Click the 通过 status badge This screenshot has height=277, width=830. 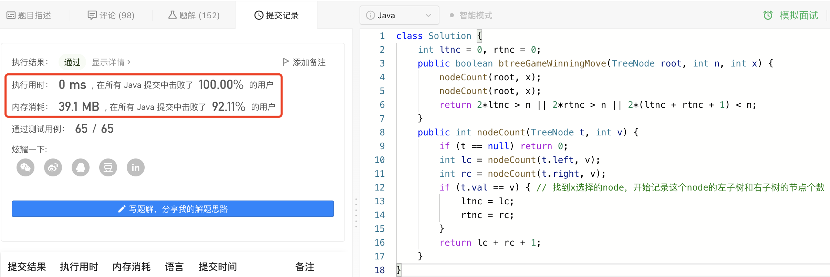(72, 62)
